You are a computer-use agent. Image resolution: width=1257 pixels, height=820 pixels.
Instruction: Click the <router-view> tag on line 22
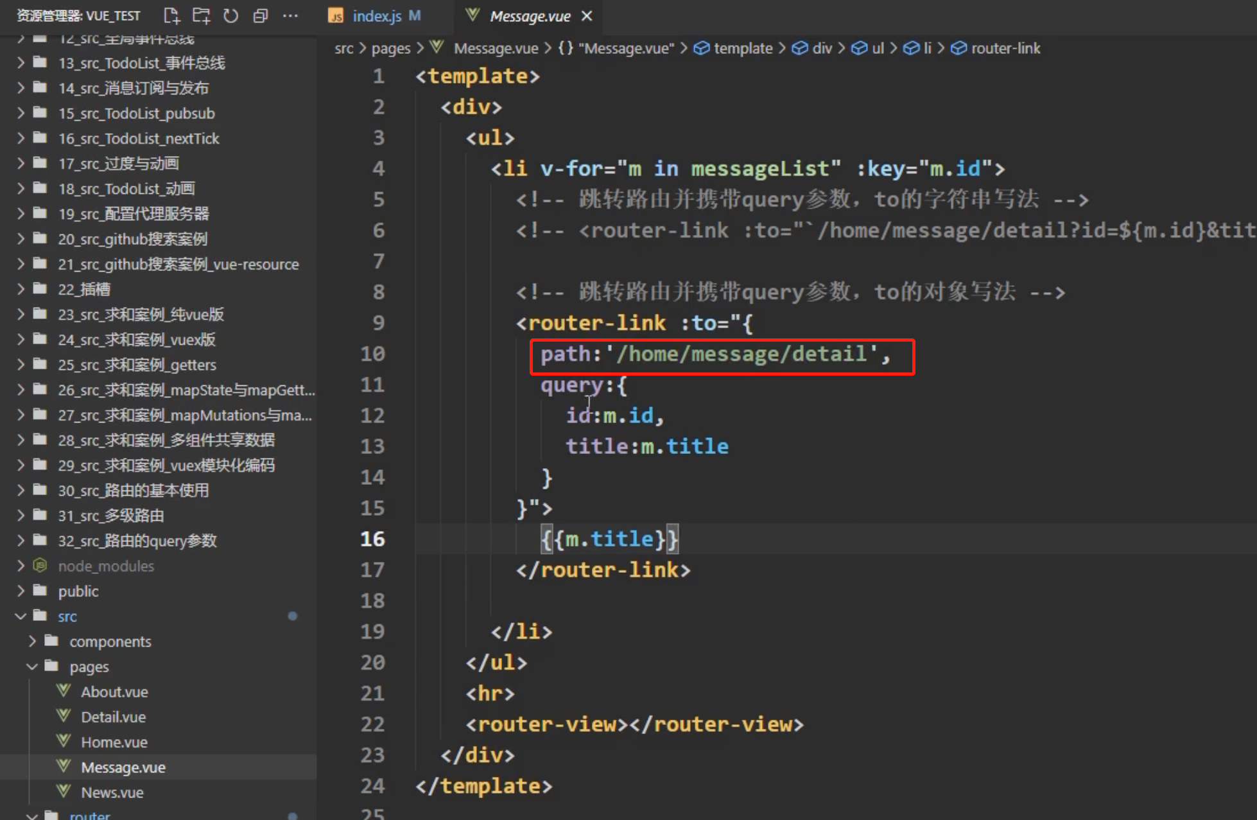click(x=547, y=724)
